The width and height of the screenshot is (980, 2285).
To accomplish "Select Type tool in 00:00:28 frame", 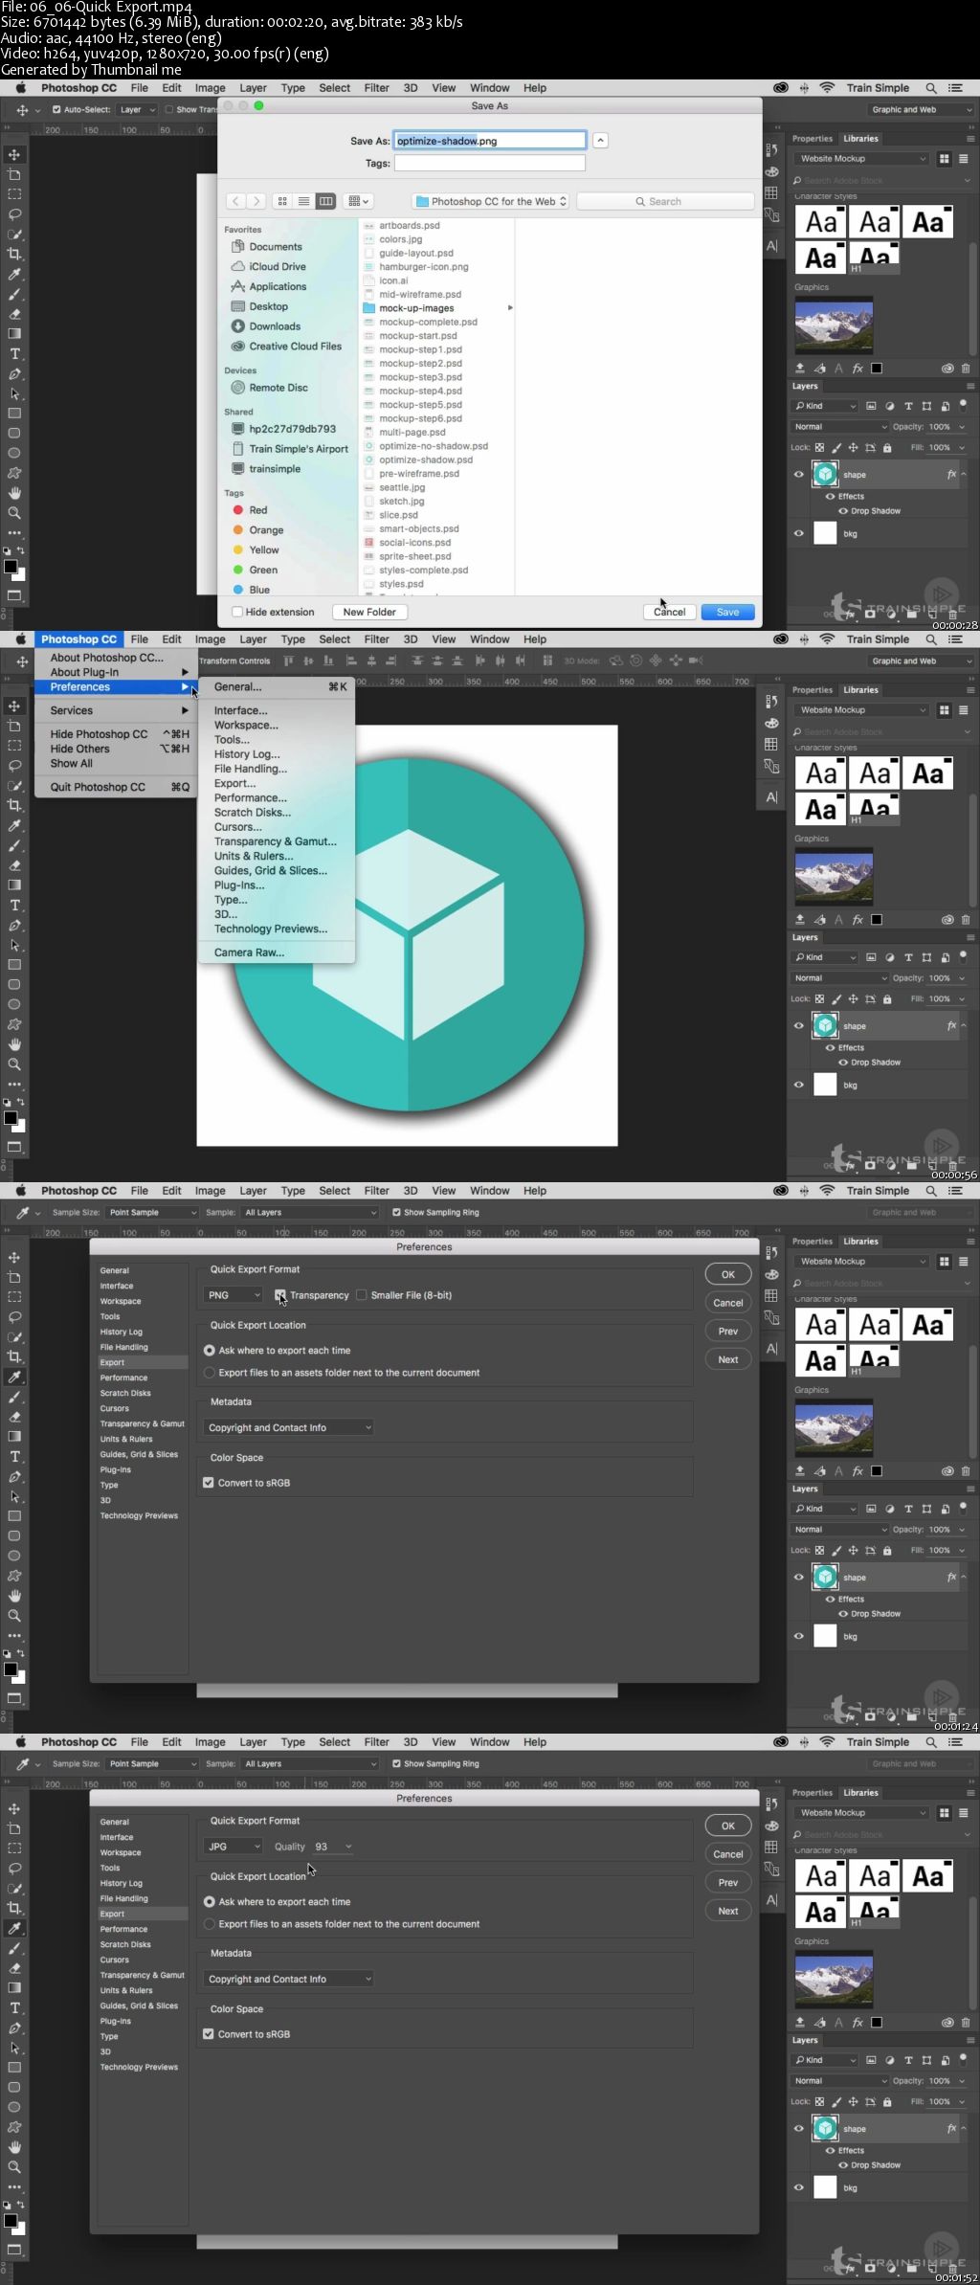I will pyautogui.click(x=14, y=353).
